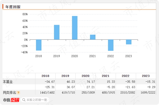The height and width of the screenshot is (105, 159).
Task: Click the 2022 table column header
Action: (x=125, y=76)
